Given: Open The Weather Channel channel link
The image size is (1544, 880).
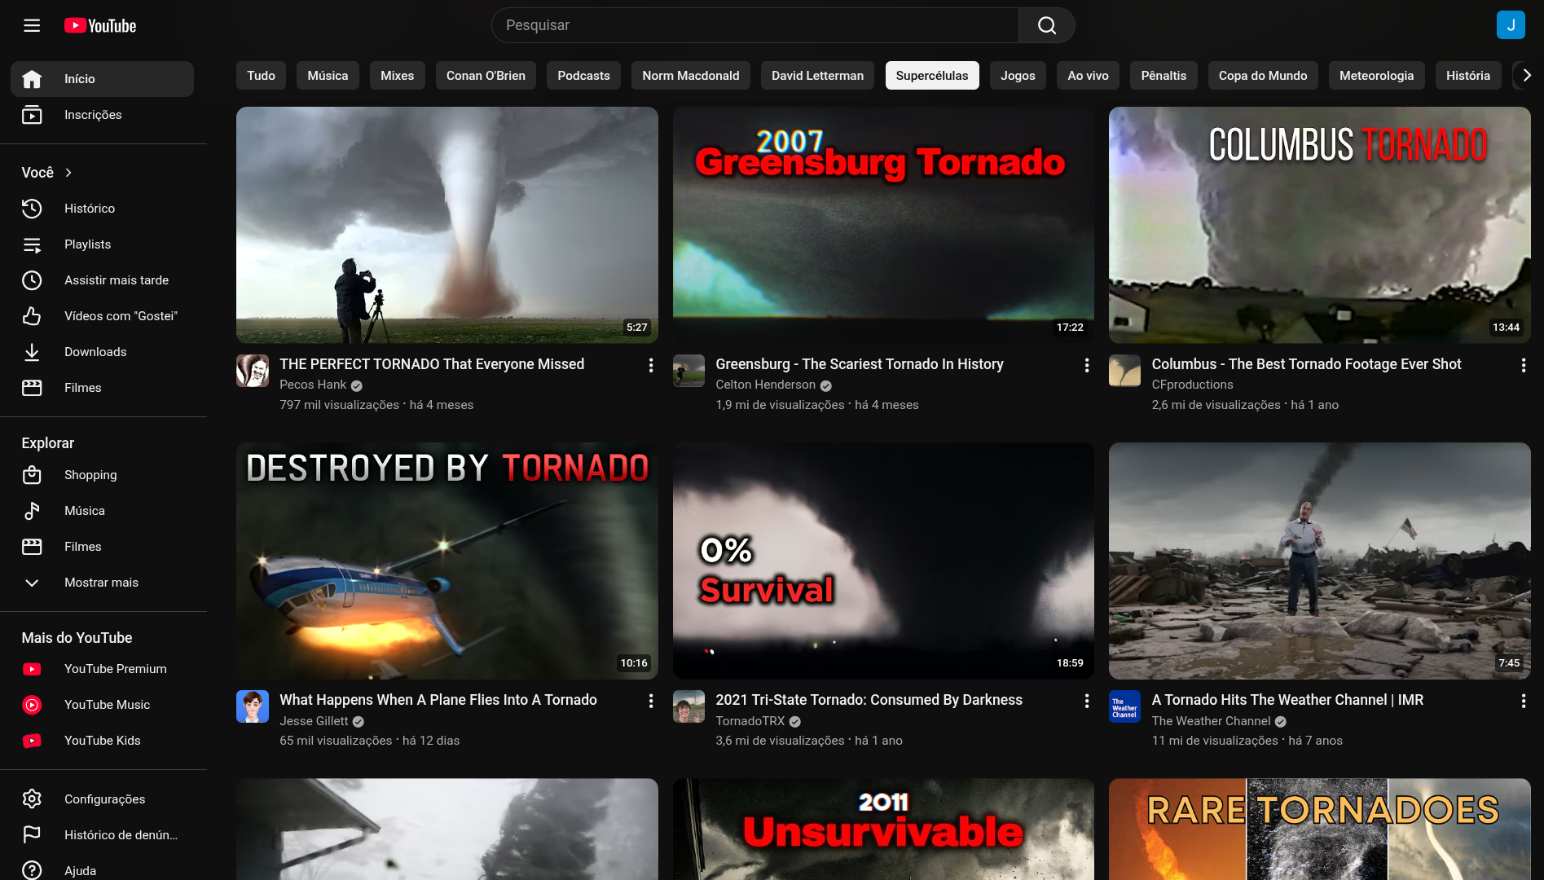Looking at the screenshot, I should [1211, 721].
